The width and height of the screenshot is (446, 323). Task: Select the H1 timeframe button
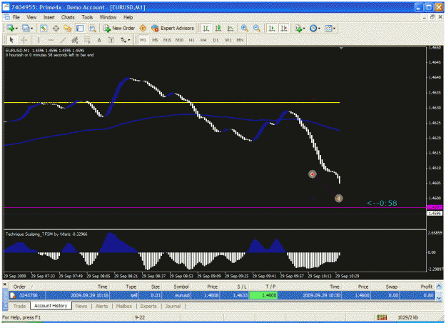[191, 40]
